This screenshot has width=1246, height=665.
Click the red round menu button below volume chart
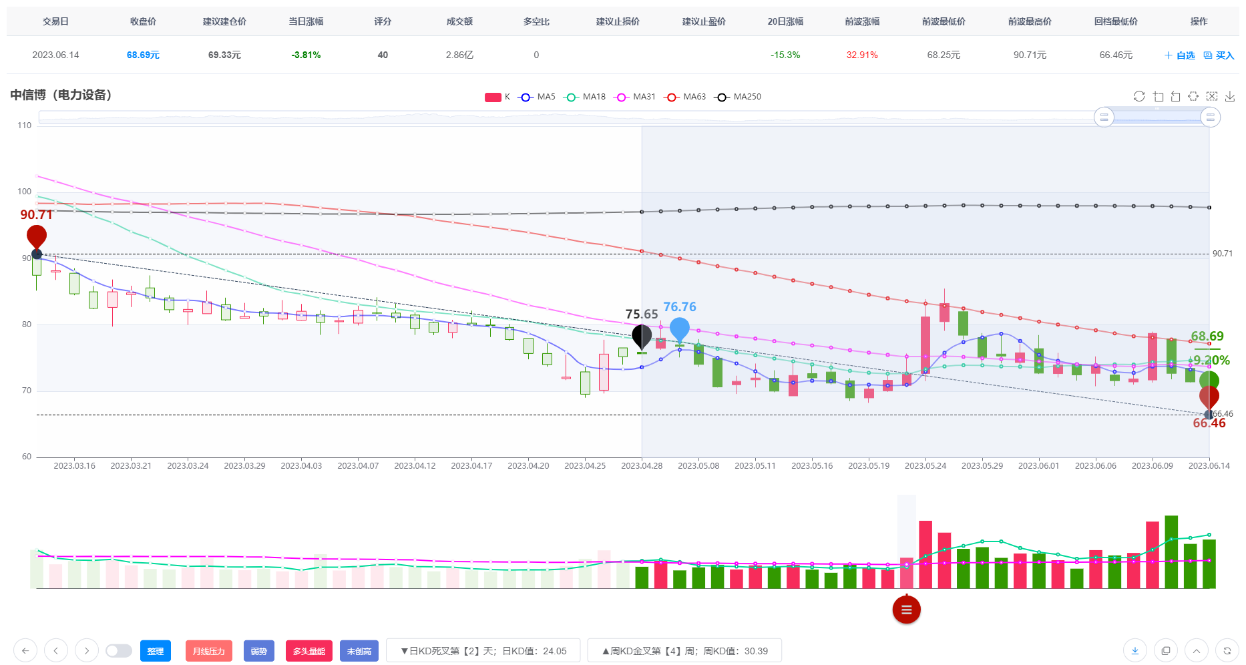tap(906, 609)
